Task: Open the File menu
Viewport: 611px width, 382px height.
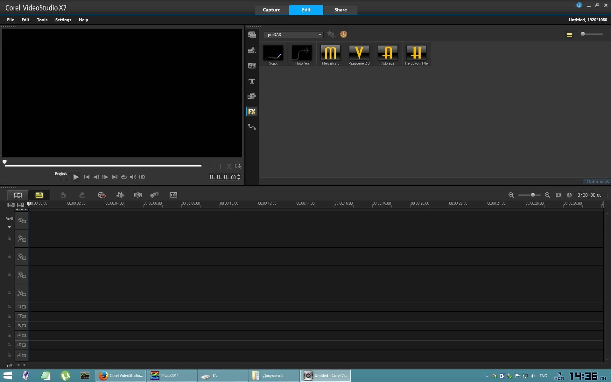Action: tap(11, 20)
